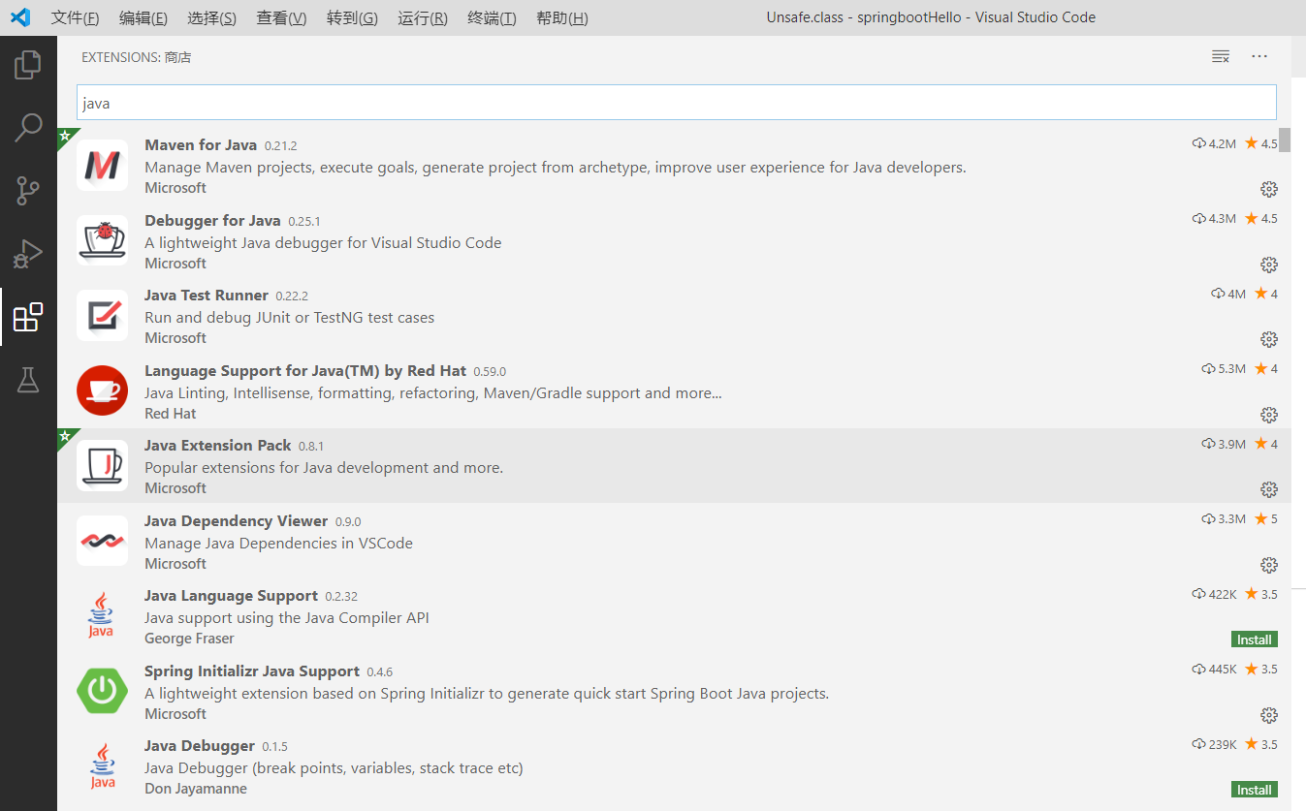Open Java Extension Pack title
Image resolution: width=1306 pixels, height=811 pixels.
[x=218, y=446]
